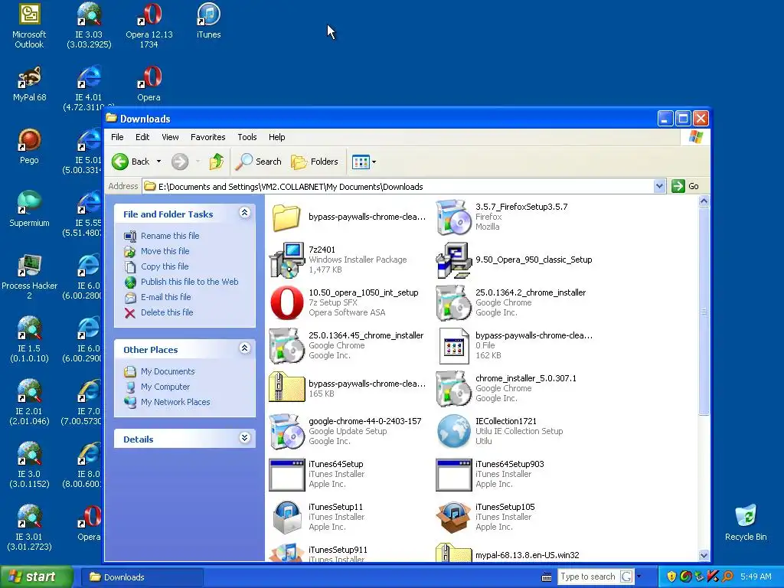Click the Go button
Image resolution: width=784 pixels, height=588 pixels.
click(685, 186)
